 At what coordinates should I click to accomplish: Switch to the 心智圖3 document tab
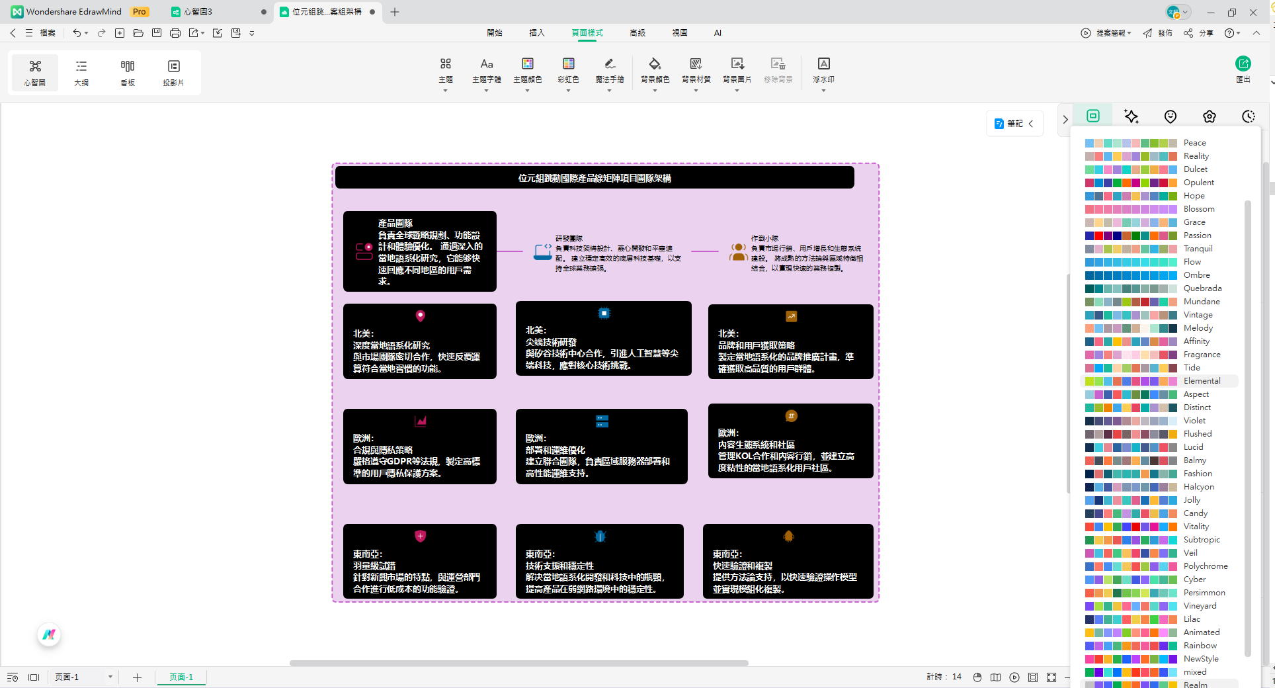(x=198, y=12)
